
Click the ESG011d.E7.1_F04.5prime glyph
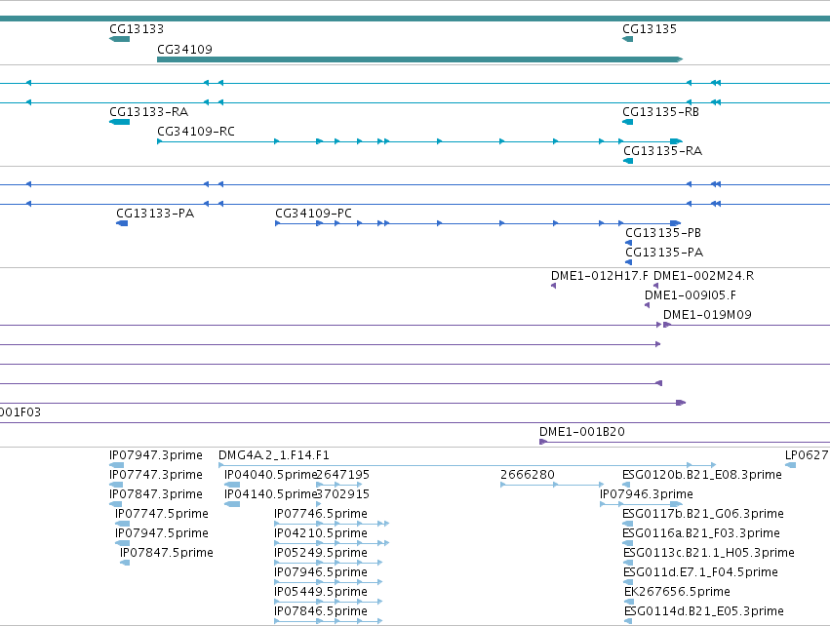point(628,582)
